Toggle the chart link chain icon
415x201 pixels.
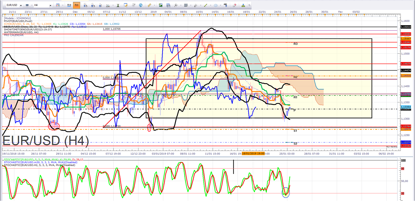click(27, 5)
